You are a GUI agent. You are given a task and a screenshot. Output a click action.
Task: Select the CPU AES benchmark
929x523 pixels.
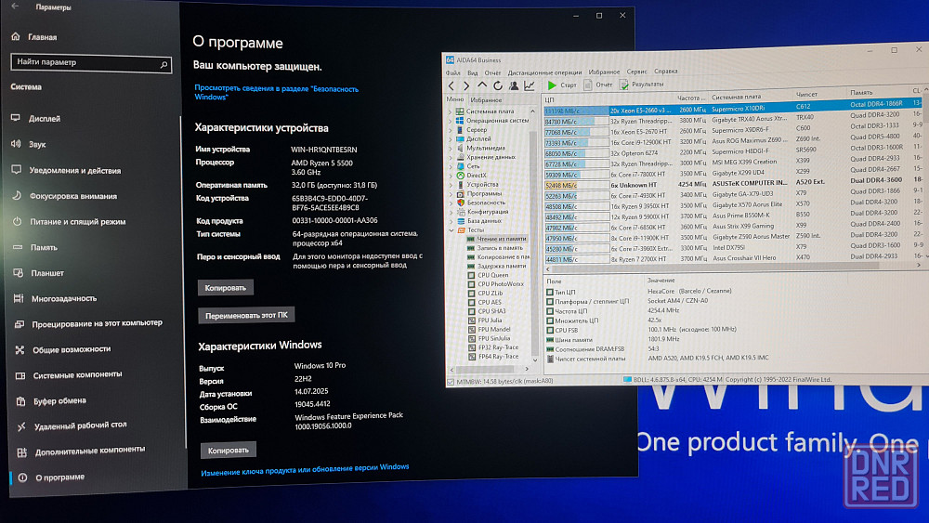485,302
